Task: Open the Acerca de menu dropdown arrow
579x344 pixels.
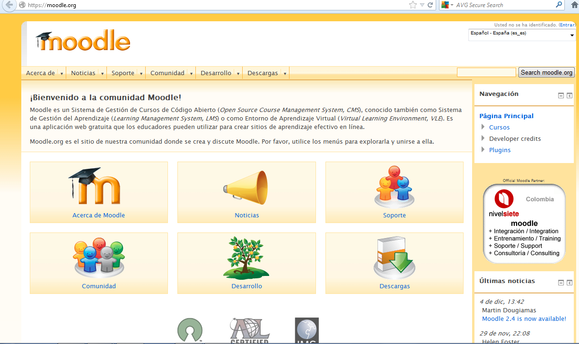Action: pos(61,74)
